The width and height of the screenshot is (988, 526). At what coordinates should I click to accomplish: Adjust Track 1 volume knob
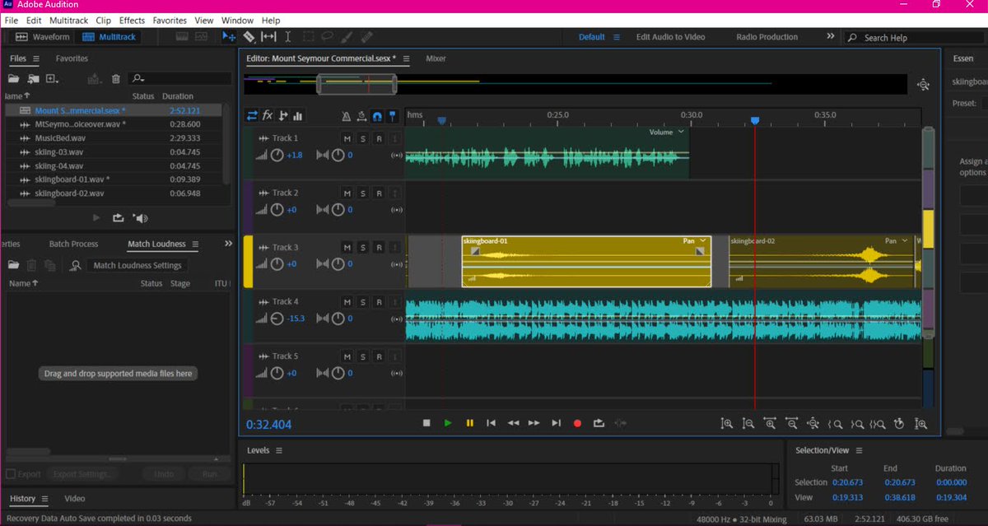277,155
